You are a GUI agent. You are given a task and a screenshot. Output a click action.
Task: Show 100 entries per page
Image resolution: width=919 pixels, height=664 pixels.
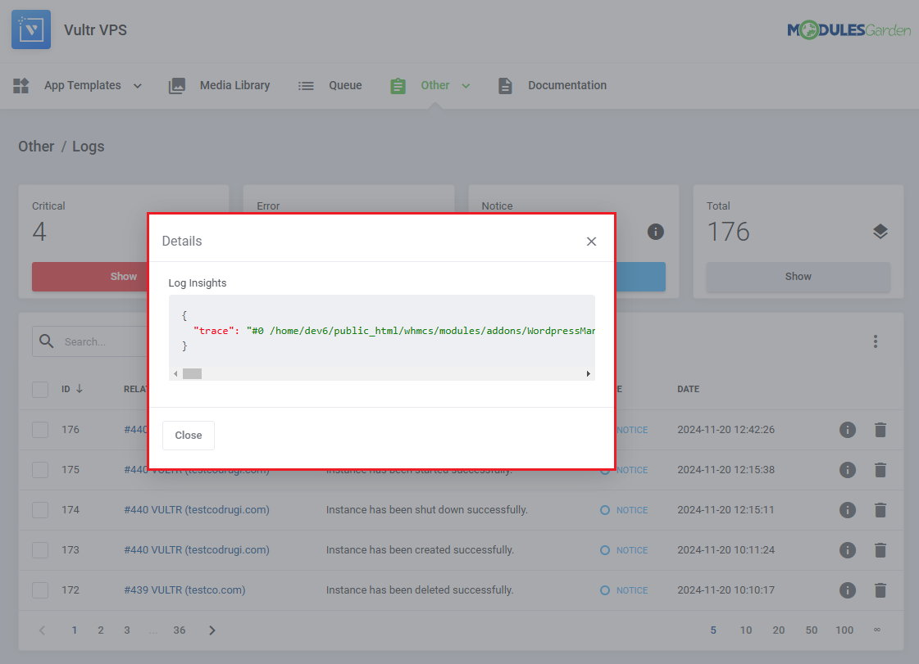844,630
